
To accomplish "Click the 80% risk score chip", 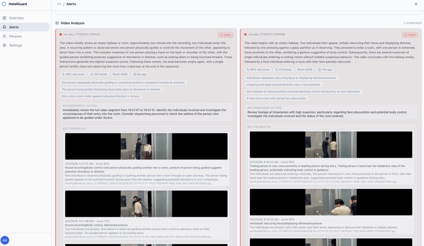I will click(x=73, y=74).
